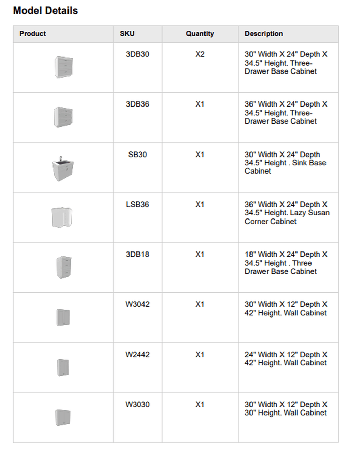349x455 pixels.
Task: Click the W2442 wall cabinet thumbnail
Action: coord(63,368)
